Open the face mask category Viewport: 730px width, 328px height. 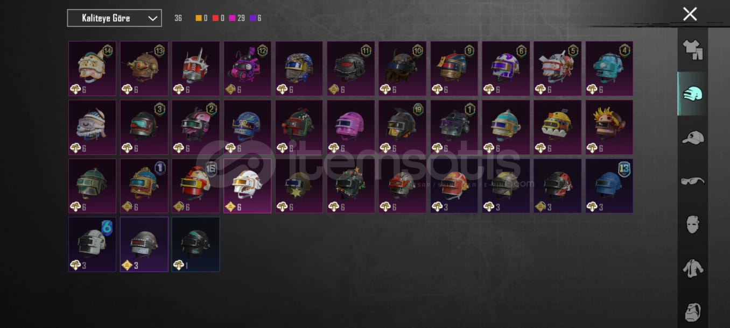pyautogui.click(x=693, y=224)
